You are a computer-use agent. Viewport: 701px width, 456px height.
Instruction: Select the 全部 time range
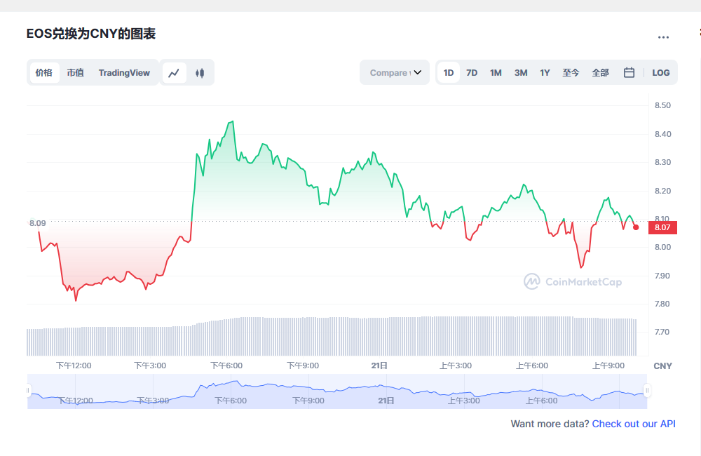(x=600, y=72)
